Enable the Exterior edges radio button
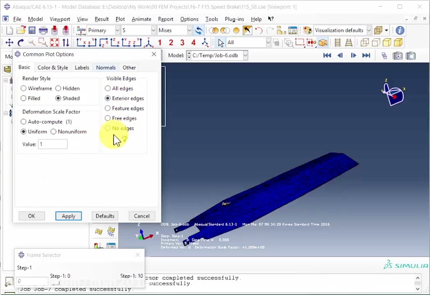 point(108,98)
